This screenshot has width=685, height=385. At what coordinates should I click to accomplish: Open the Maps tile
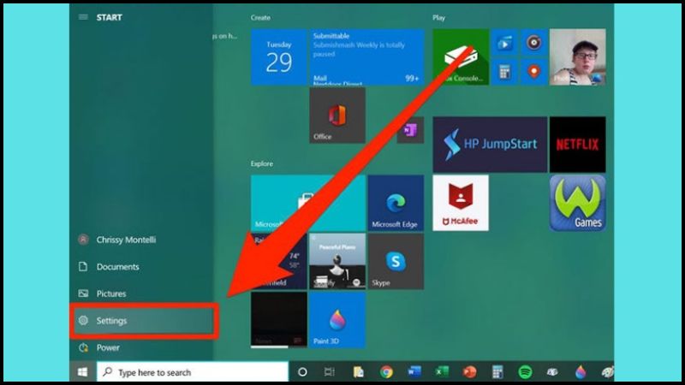click(x=533, y=72)
